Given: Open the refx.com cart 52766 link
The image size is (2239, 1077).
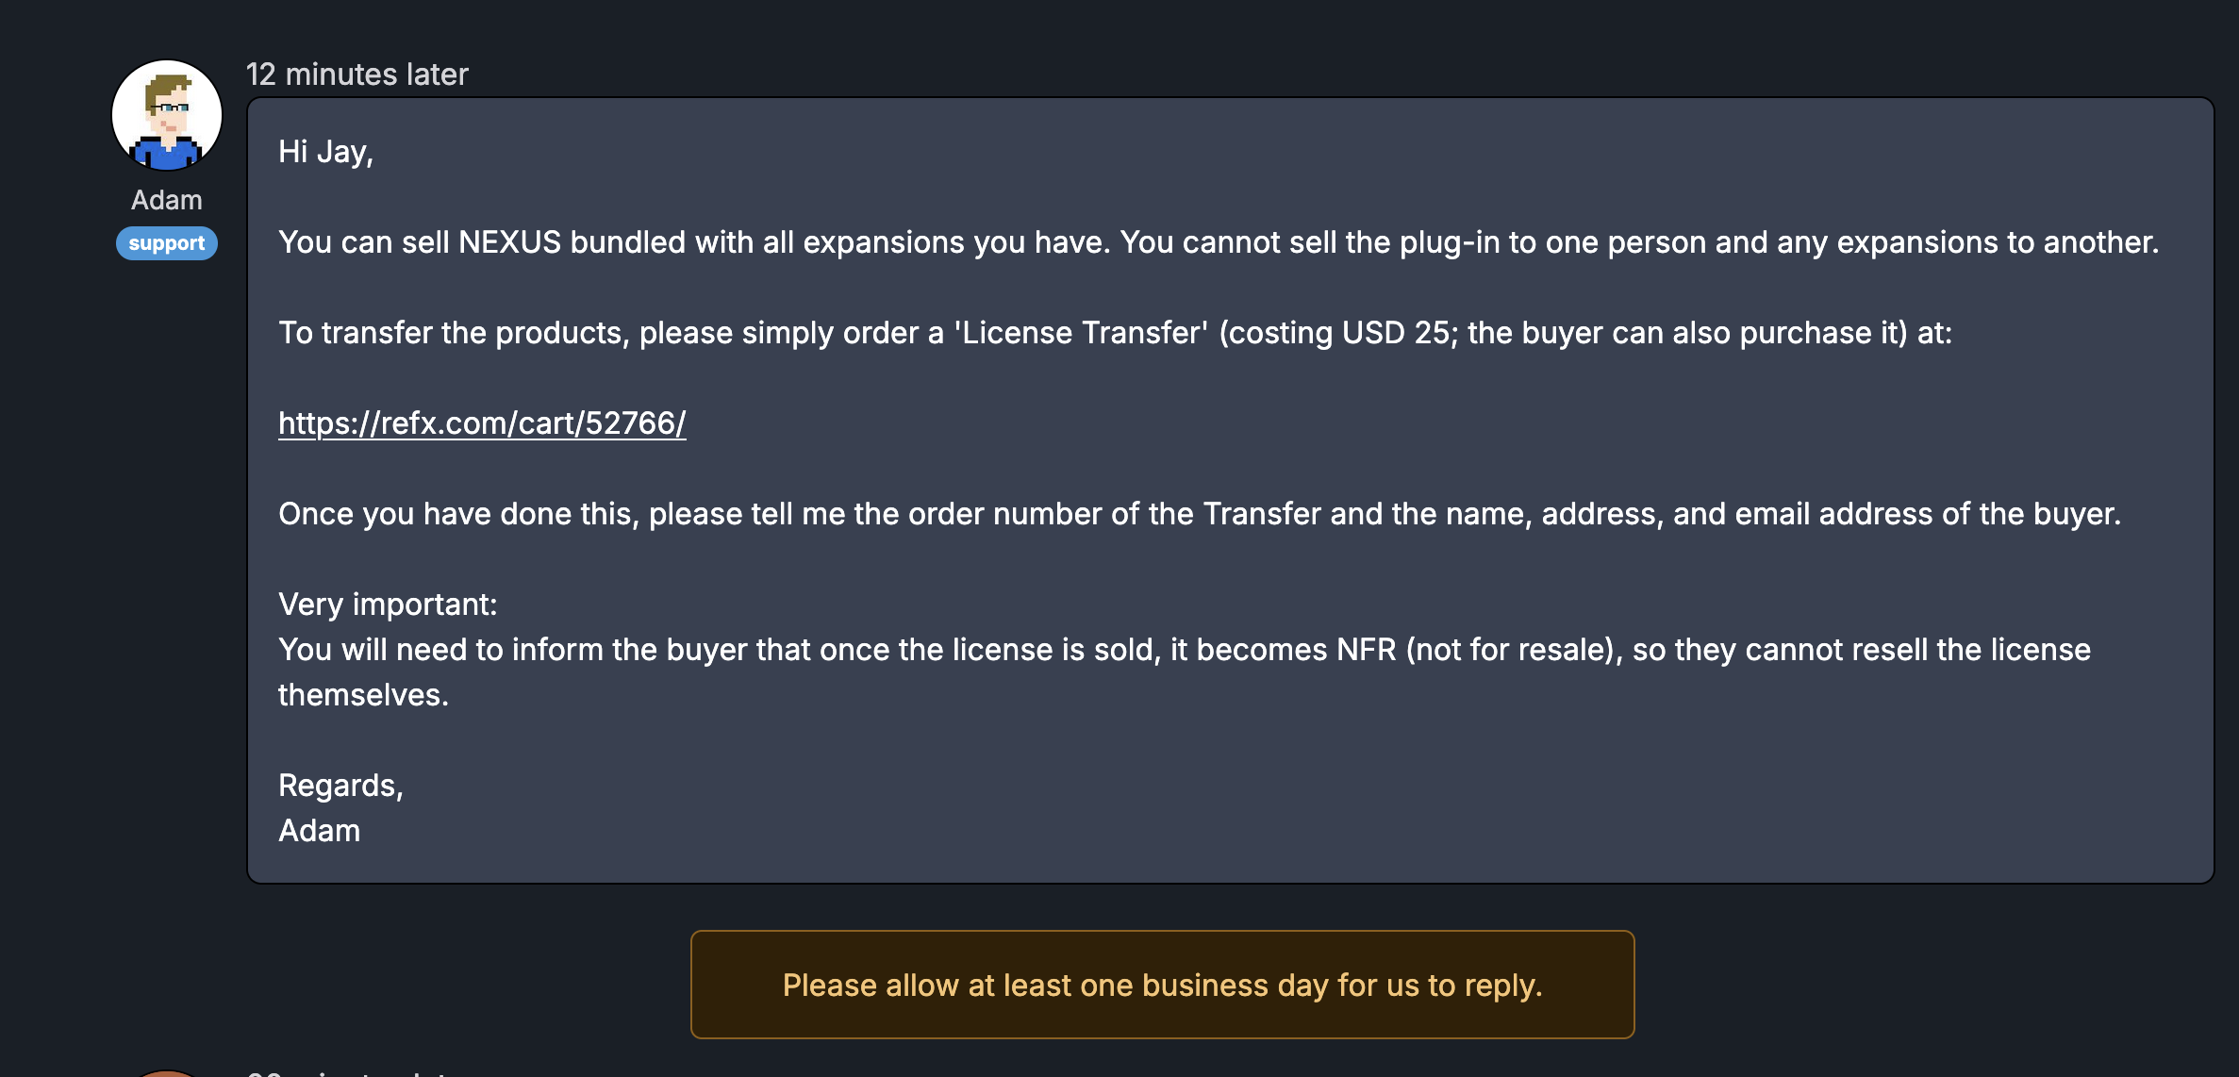Looking at the screenshot, I should [x=482, y=423].
